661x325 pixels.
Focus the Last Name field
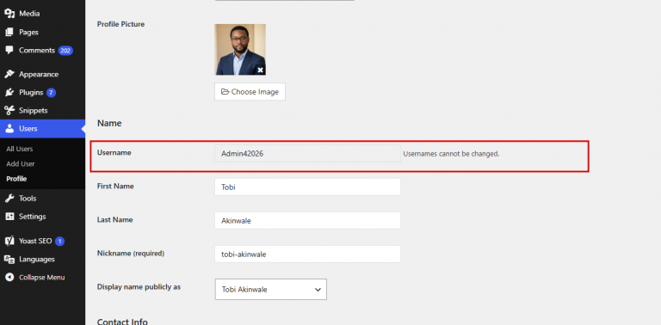point(308,220)
